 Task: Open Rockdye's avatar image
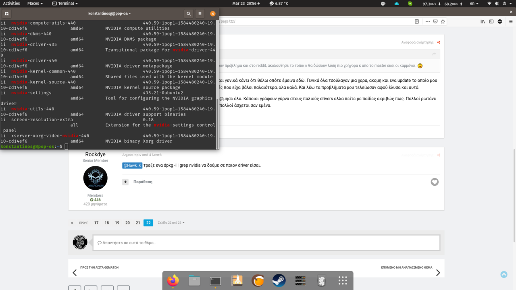[x=96, y=178]
